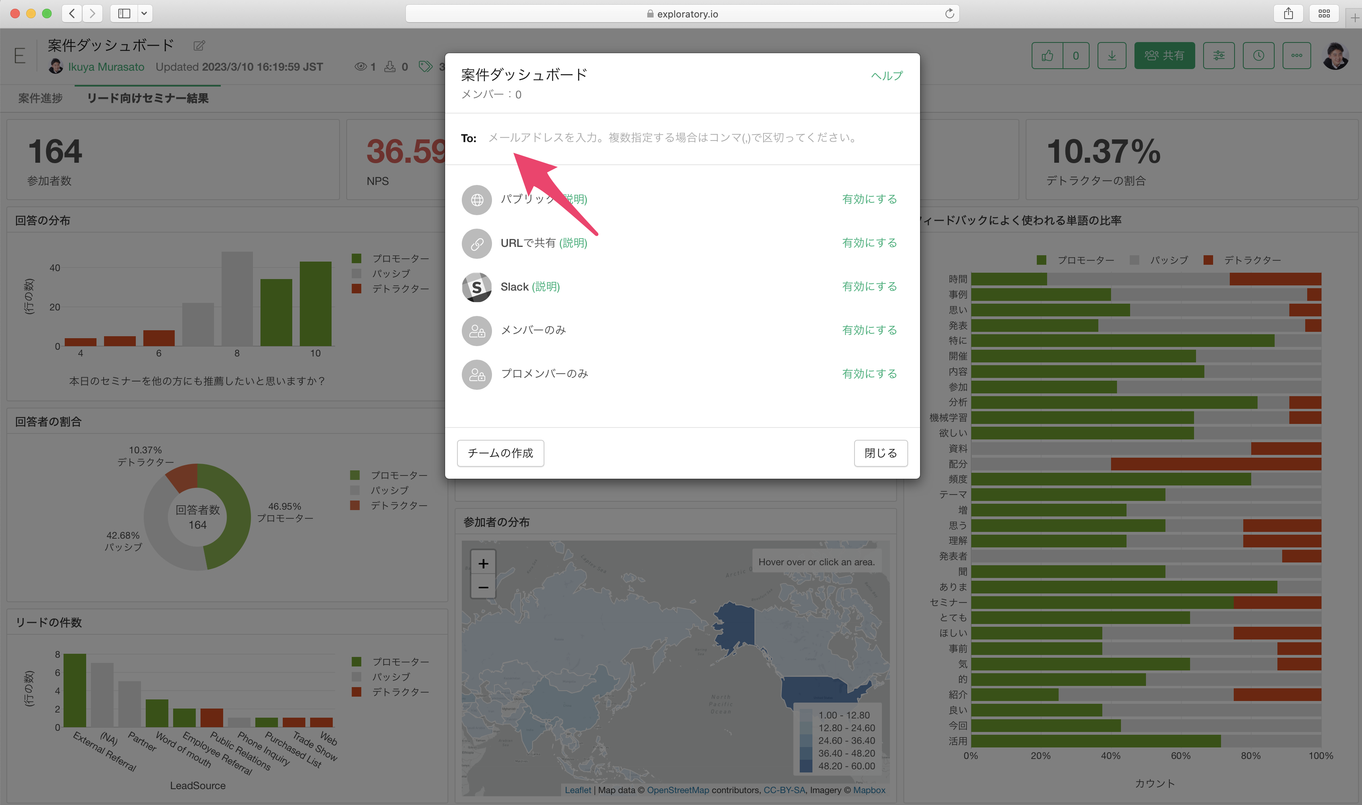The height and width of the screenshot is (805, 1362).
Task: Click プロモーター swatch in 回答の分布 legend
Action: (x=357, y=258)
